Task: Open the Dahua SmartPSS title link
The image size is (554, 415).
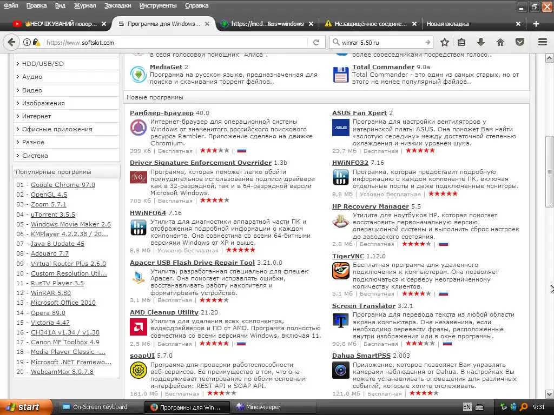Action: [x=361, y=356]
